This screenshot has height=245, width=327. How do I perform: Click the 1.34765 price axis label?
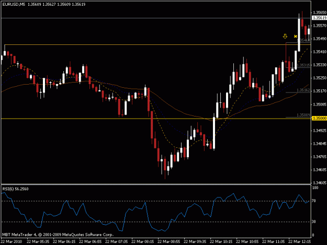click(320, 157)
